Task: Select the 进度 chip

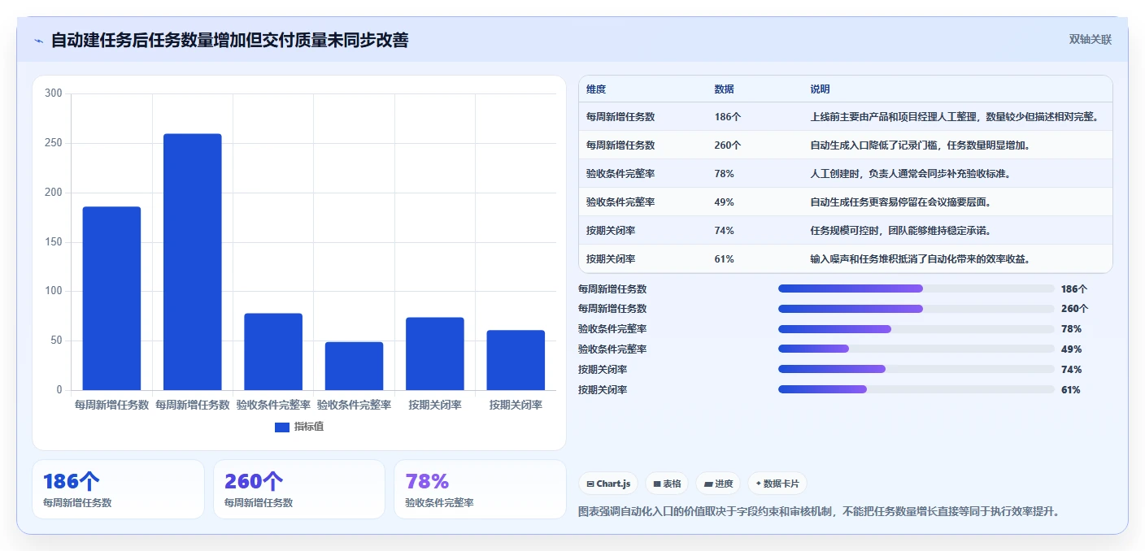Action: click(x=718, y=484)
